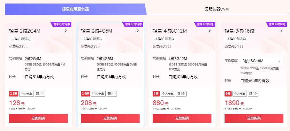This screenshot has width=290, height=131.
Task: Buy the 128元 plan with 立即购买
Action: tap(38, 118)
